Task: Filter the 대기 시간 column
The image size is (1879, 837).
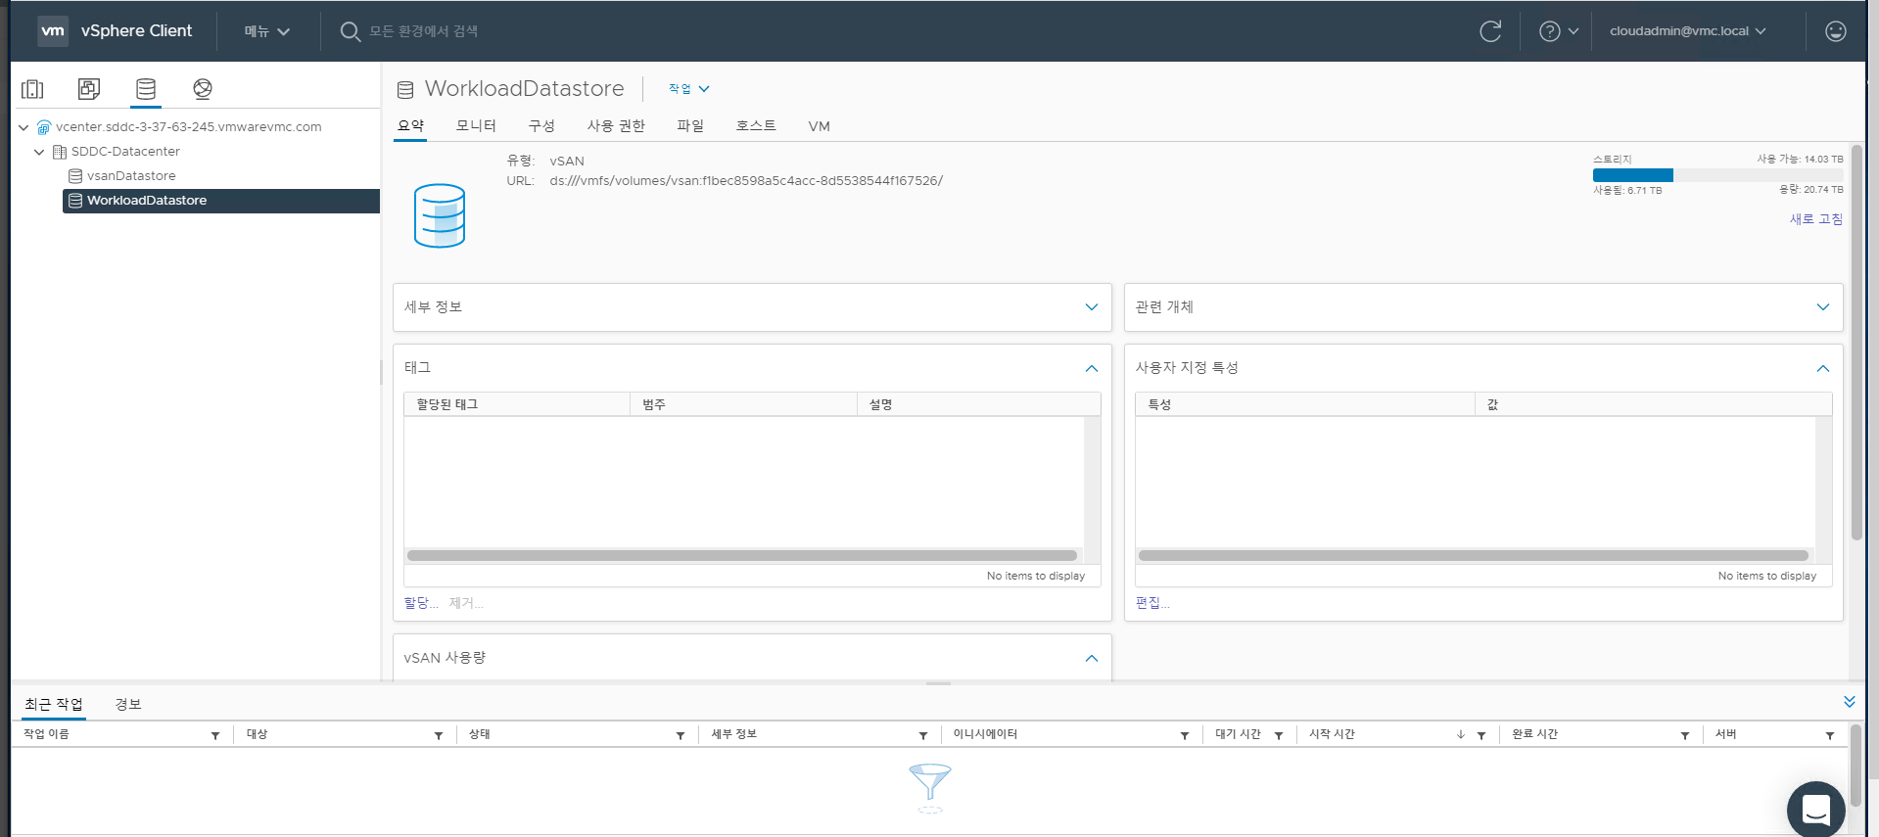Action: coord(1279,735)
